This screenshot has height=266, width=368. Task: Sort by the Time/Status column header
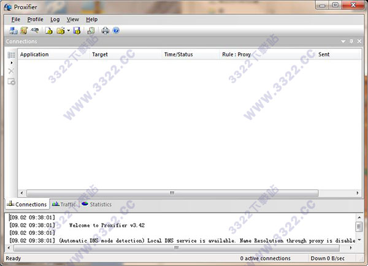pos(191,55)
